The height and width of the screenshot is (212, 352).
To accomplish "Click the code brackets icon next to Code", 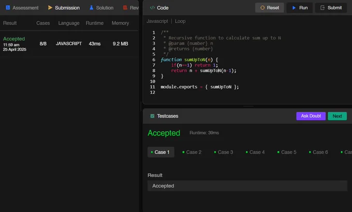I will pos(152,8).
